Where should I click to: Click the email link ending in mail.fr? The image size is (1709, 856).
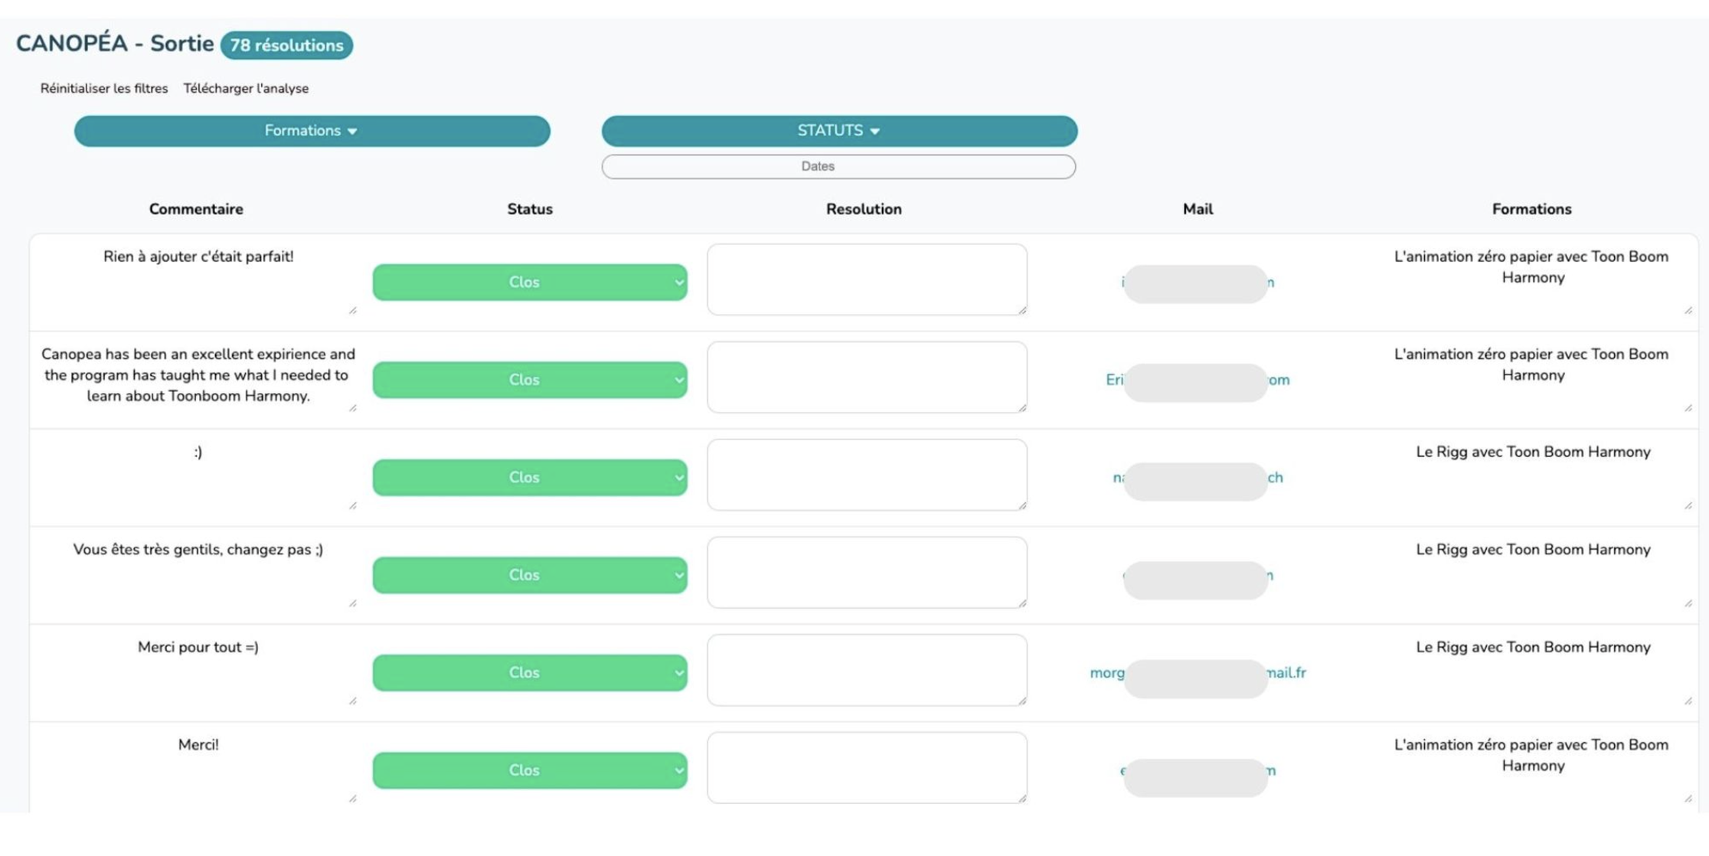point(1288,673)
